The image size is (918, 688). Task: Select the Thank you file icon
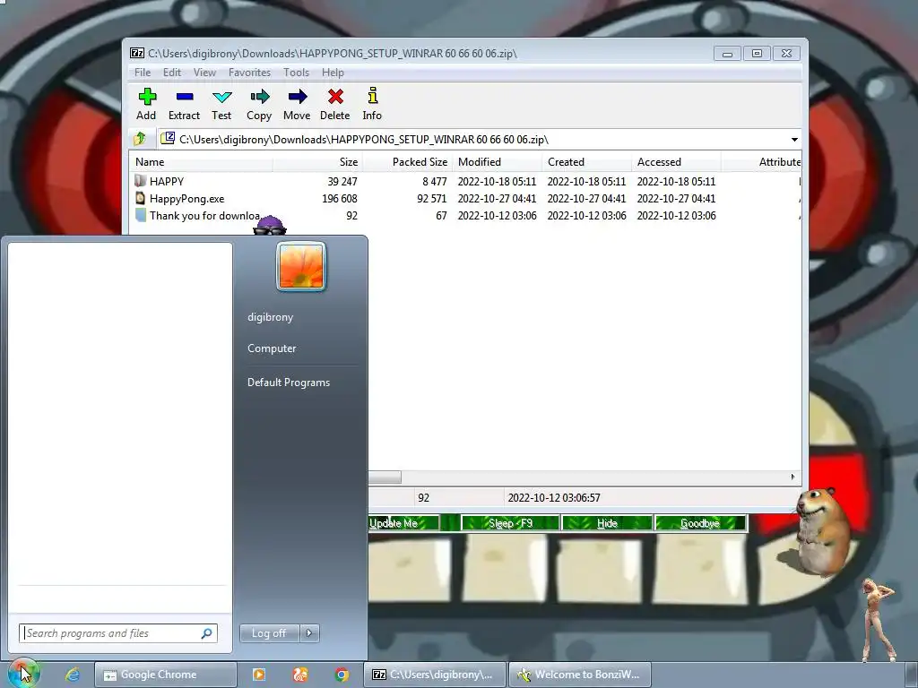[140, 215]
